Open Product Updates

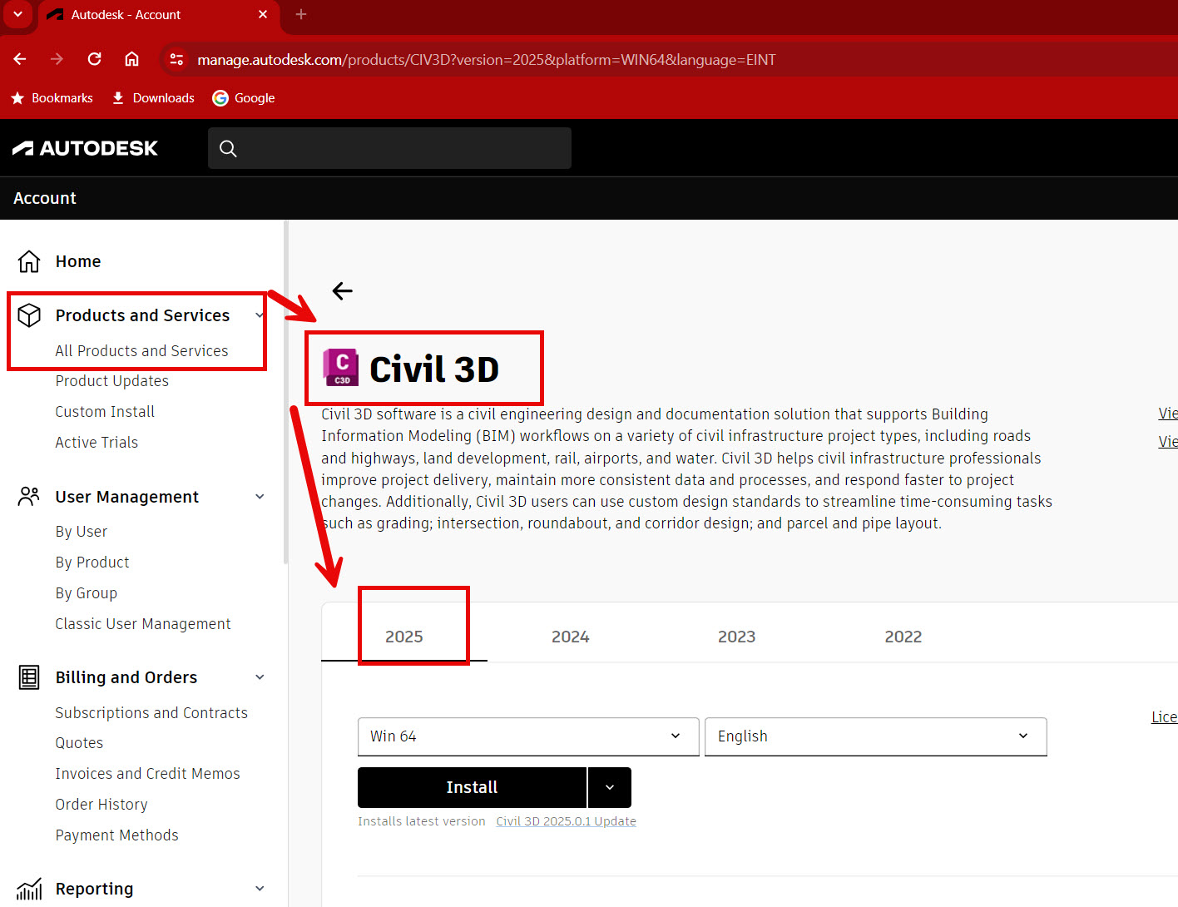111,381
